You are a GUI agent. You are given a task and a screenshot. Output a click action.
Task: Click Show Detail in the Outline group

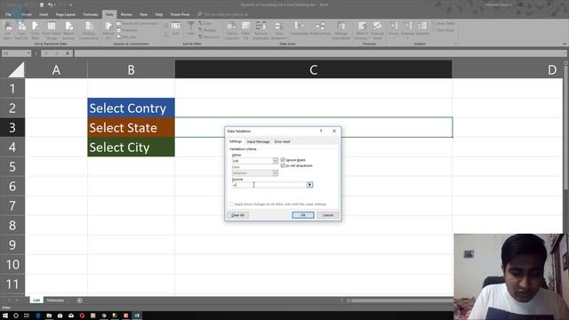coord(444,23)
